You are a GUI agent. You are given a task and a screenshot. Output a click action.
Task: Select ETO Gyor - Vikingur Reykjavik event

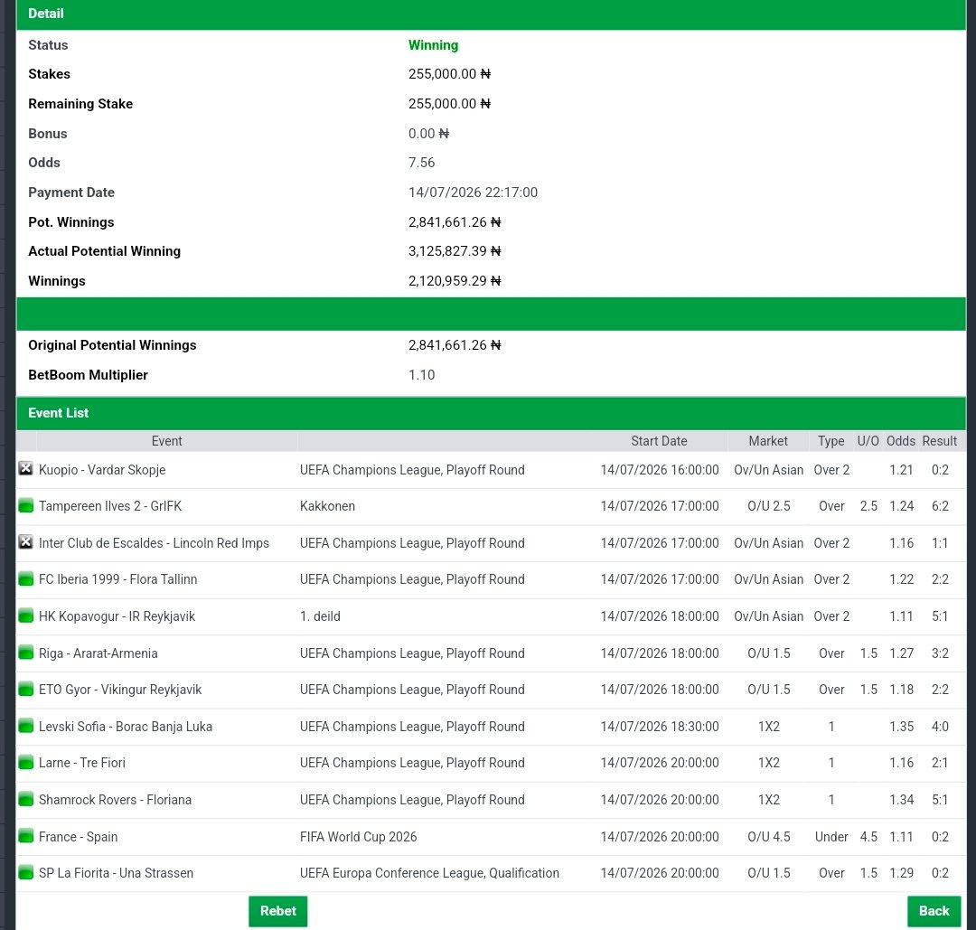pyautogui.click(x=120, y=690)
